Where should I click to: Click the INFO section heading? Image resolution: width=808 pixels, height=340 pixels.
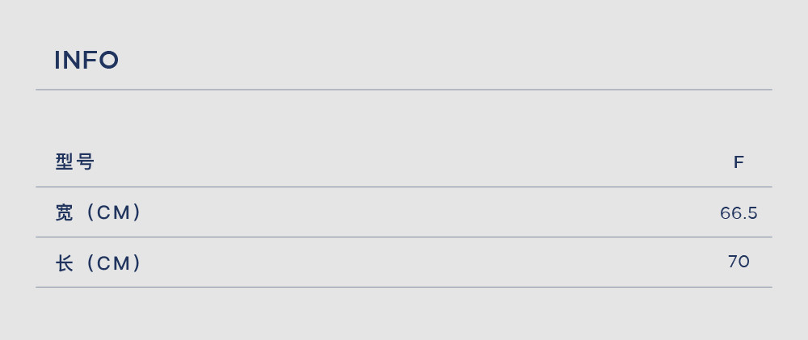[x=86, y=61]
